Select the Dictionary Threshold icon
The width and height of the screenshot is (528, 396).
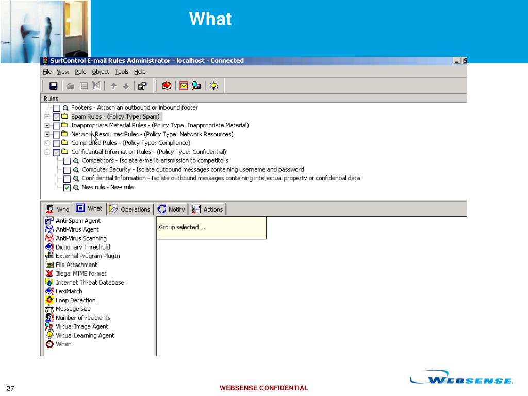click(x=49, y=247)
